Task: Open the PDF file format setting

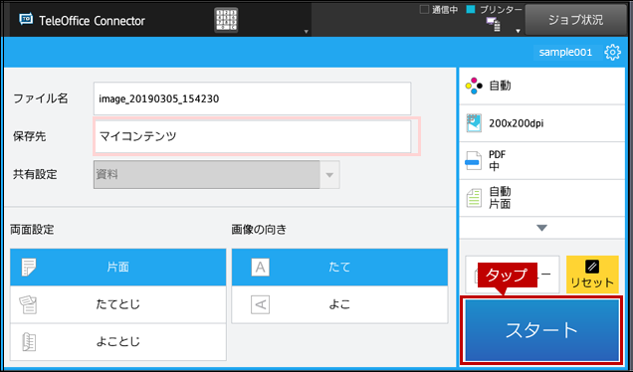Action: click(x=541, y=160)
